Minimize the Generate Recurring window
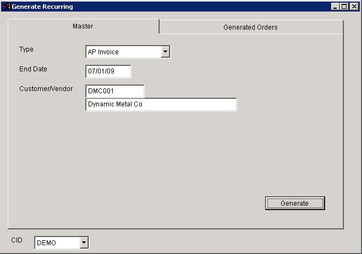The height and width of the screenshot is (254, 362). (336, 7)
